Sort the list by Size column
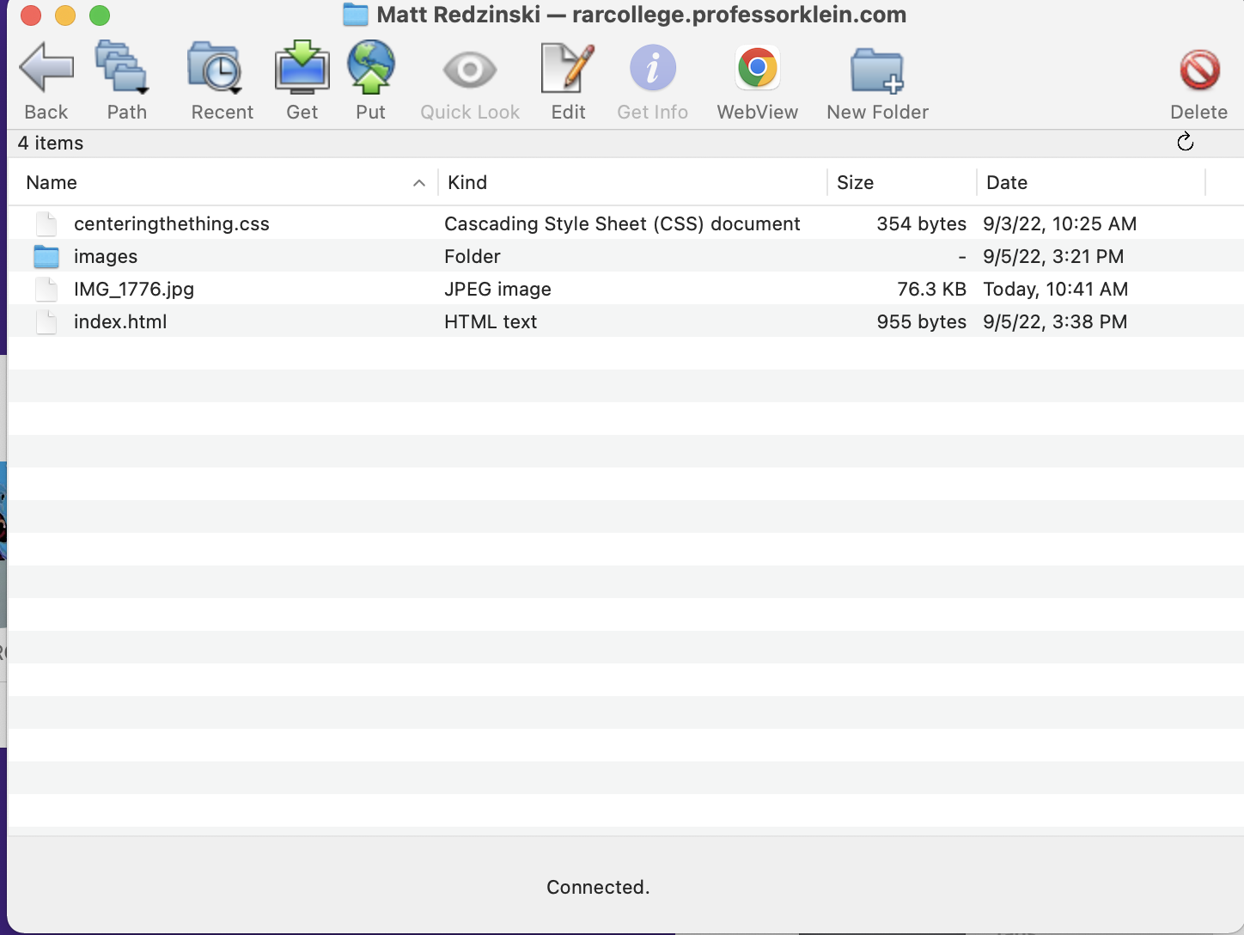Screen dimensions: 1244x935 (x=855, y=182)
